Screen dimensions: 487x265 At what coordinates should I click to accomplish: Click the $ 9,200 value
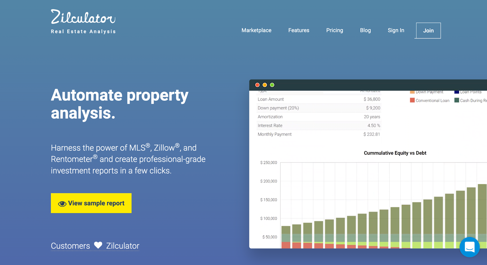click(373, 108)
